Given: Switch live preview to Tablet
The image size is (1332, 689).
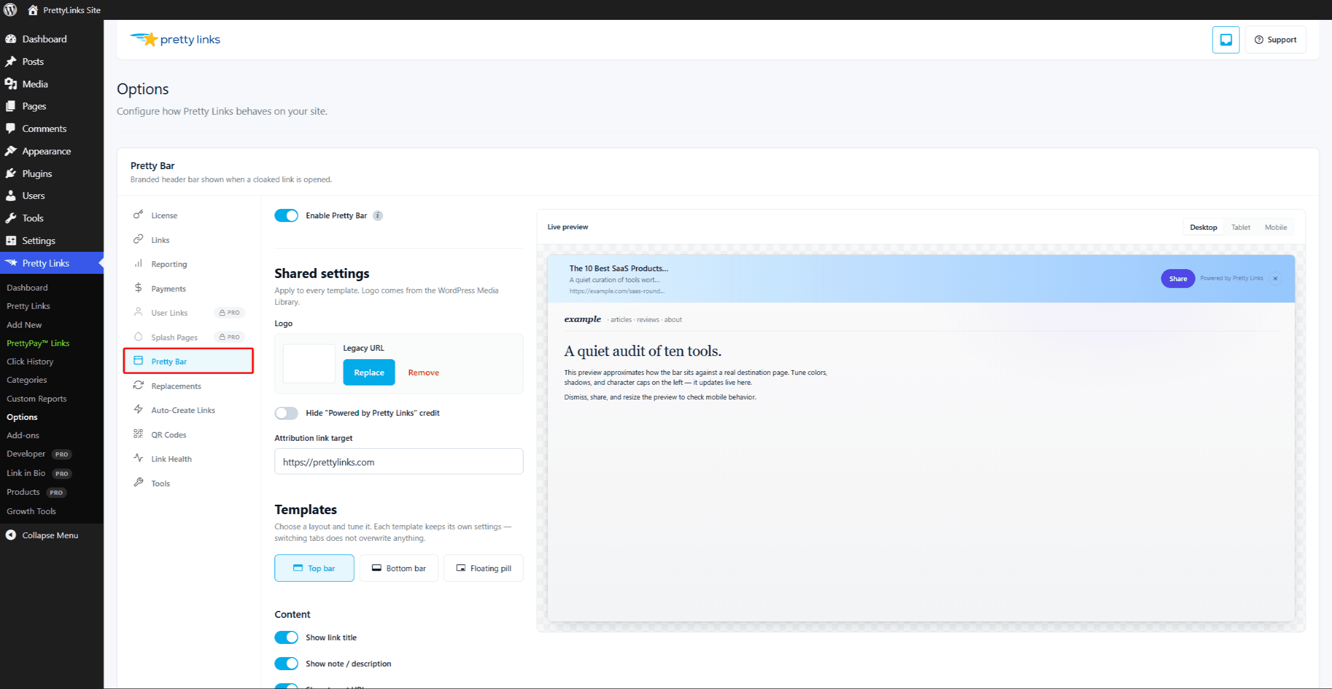Looking at the screenshot, I should pyautogui.click(x=1240, y=227).
